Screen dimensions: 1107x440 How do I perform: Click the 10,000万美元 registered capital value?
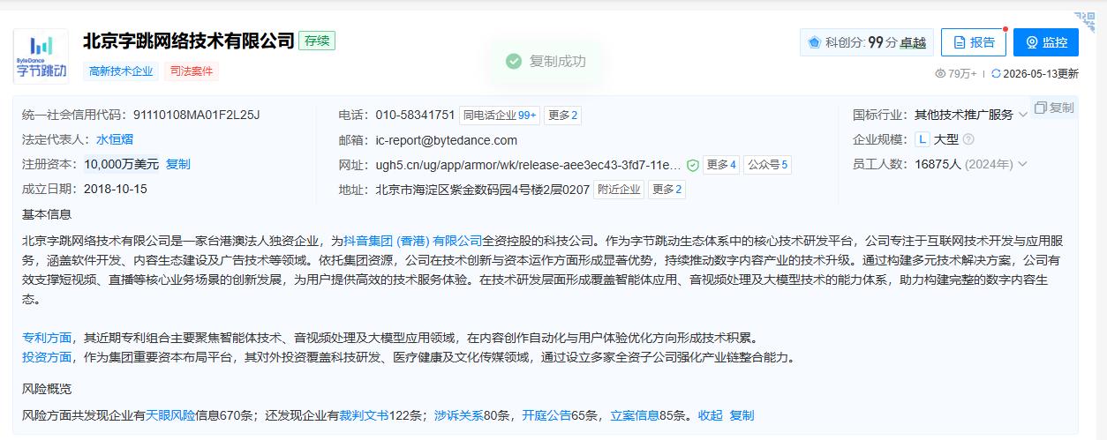click(x=122, y=164)
